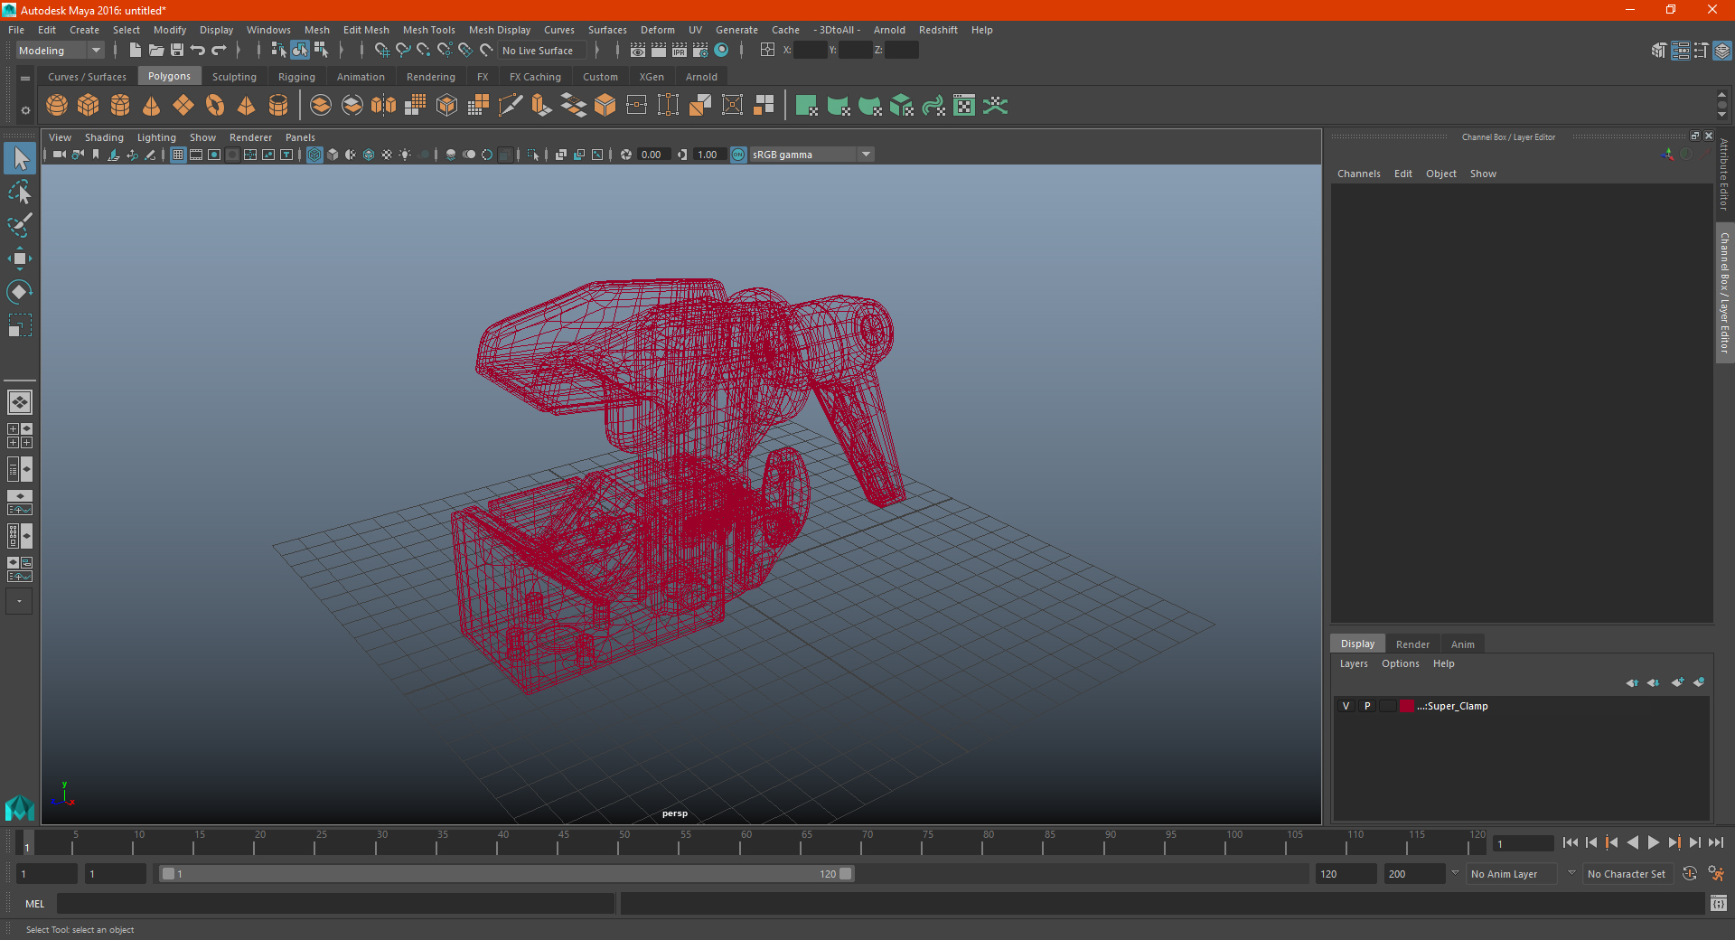Image resolution: width=1735 pixels, height=940 pixels.
Task: Toggle smooth shade all in viewport
Action: 333,155
